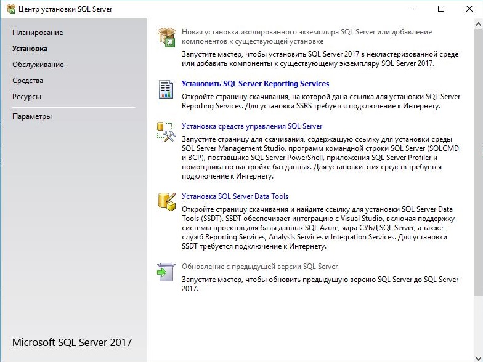
Task: Click the description mentioning SSDT and Visual Studio
Action: (318, 228)
